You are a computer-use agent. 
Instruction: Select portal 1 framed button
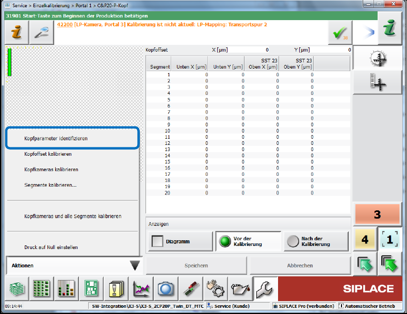[x=389, y=239]
